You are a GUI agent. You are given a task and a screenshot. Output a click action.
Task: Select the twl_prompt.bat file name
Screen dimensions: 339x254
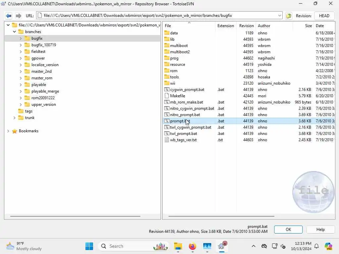[x=183, y=134]
